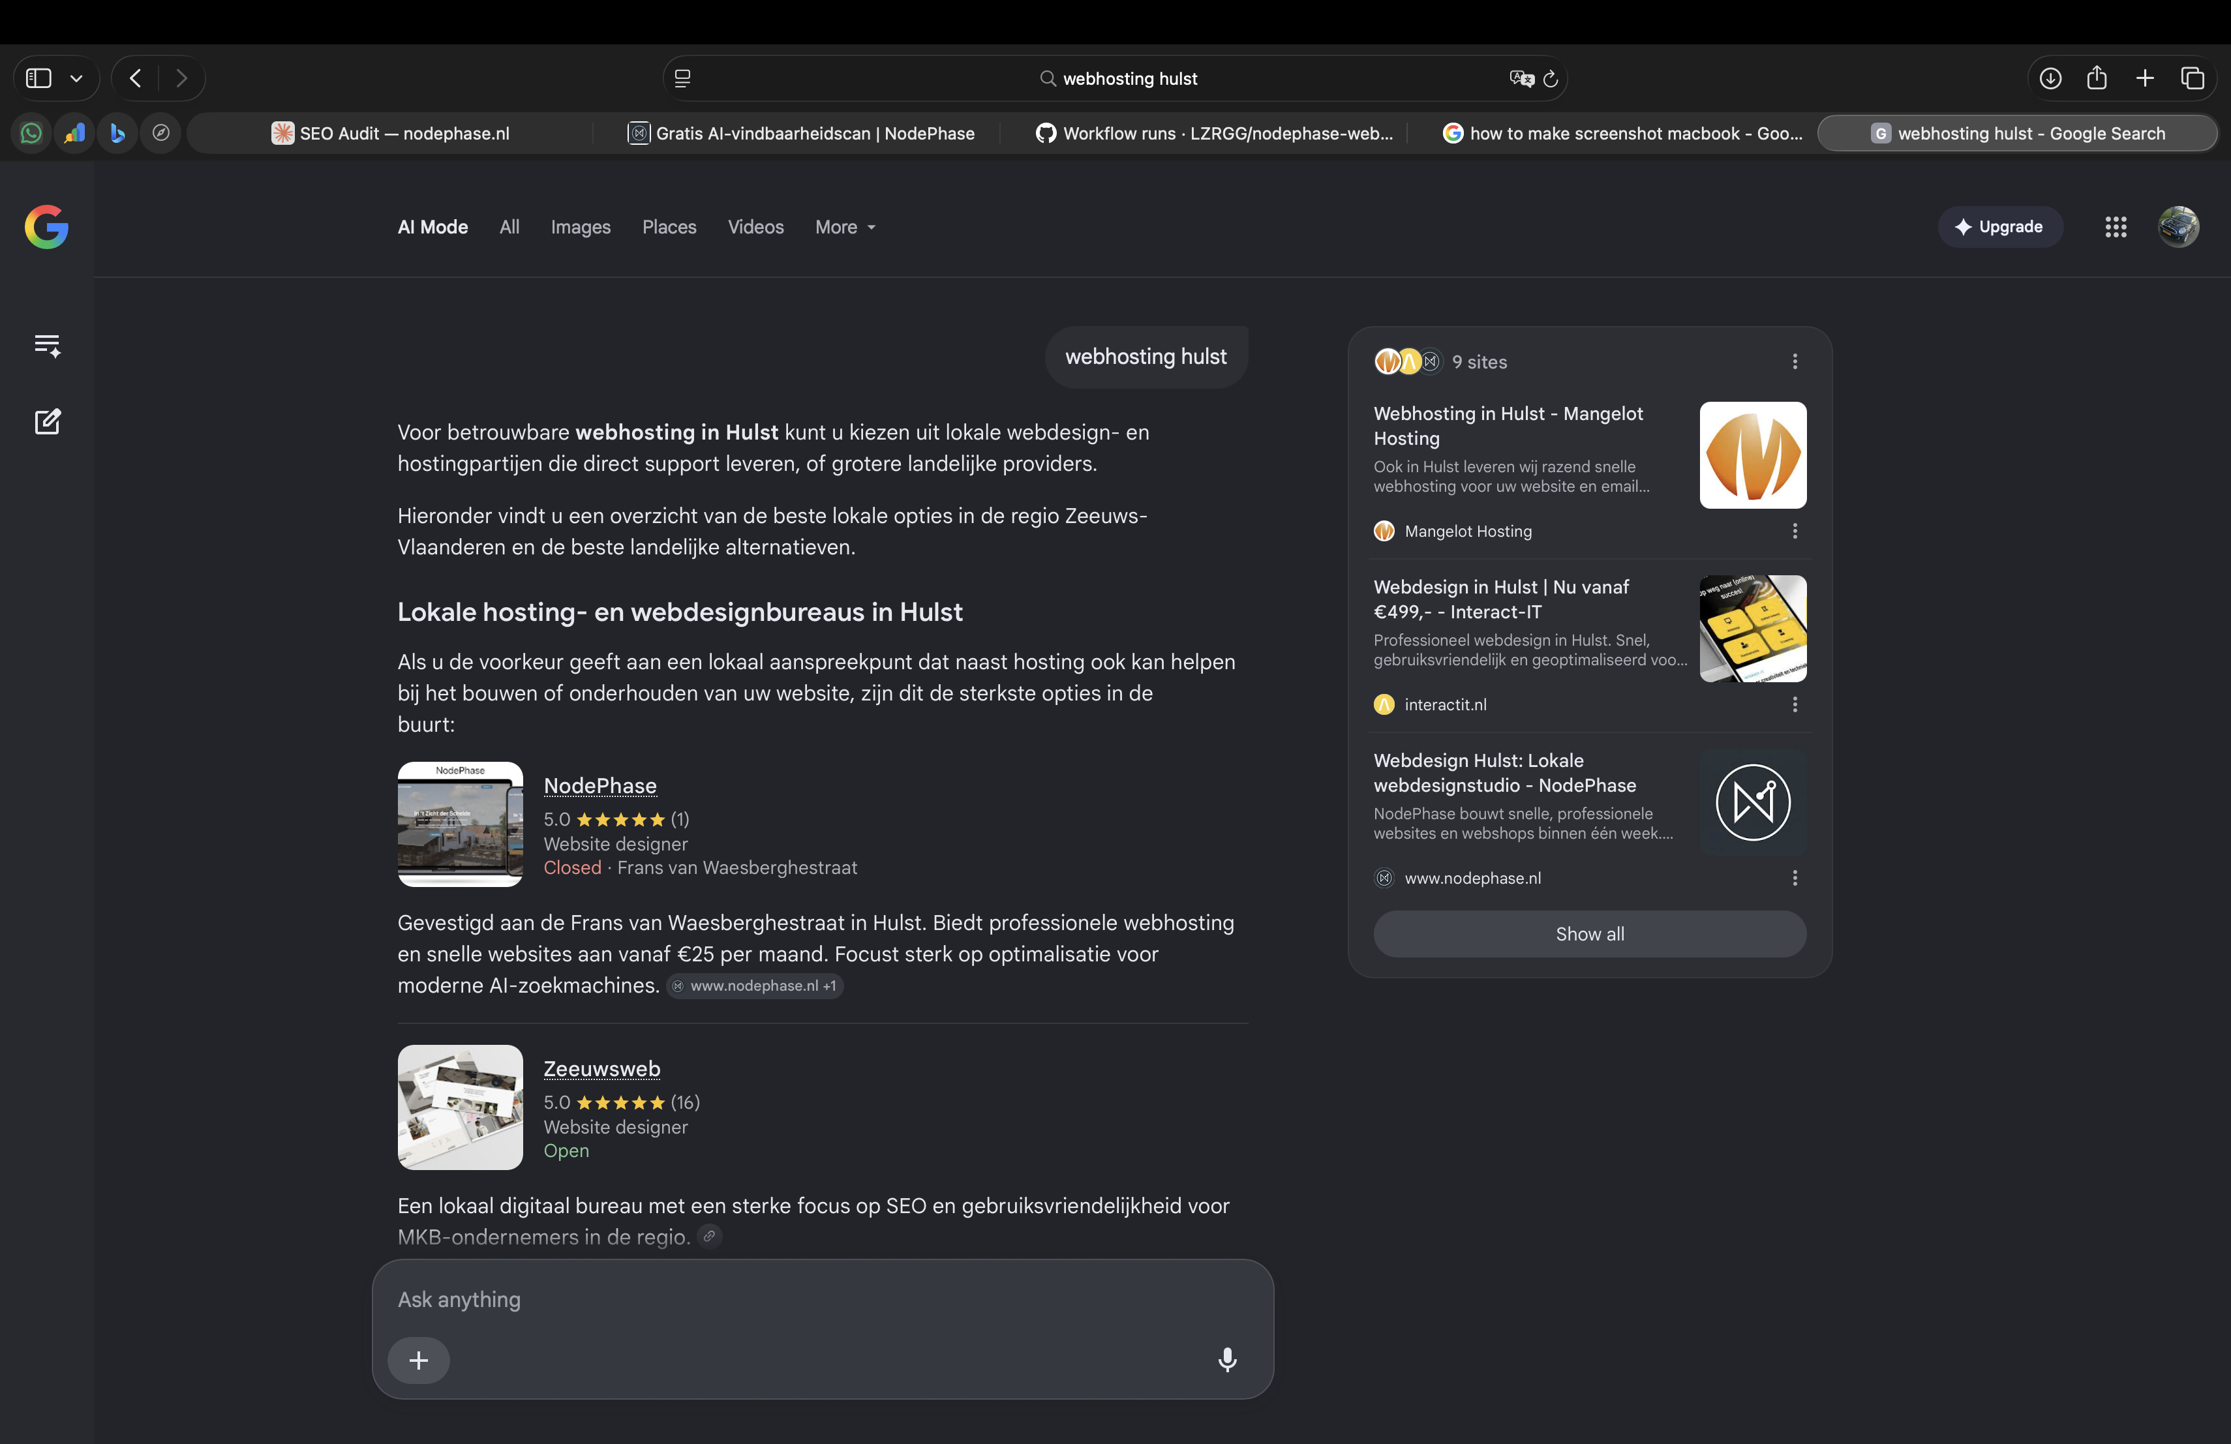Open the Reader page menu icon in address bar
Image resolution: width=2231 pixels, height=1444 pixels.
tap(682, 79)
